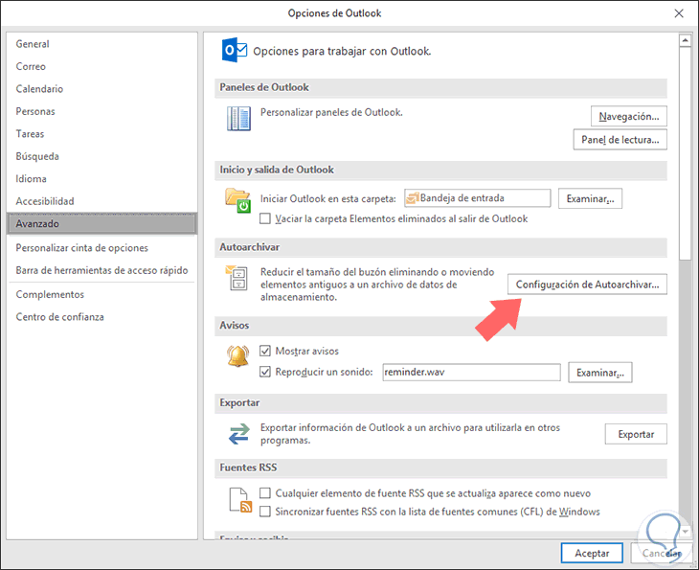Click the Paneles de Outlook section header
The height and width of the screenshot is (570, 699).
[440, 87]
